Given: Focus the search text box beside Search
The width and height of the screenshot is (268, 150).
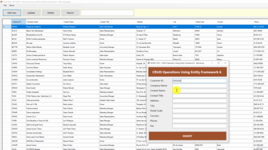Looking at the screenshot, I should (107, 13).
